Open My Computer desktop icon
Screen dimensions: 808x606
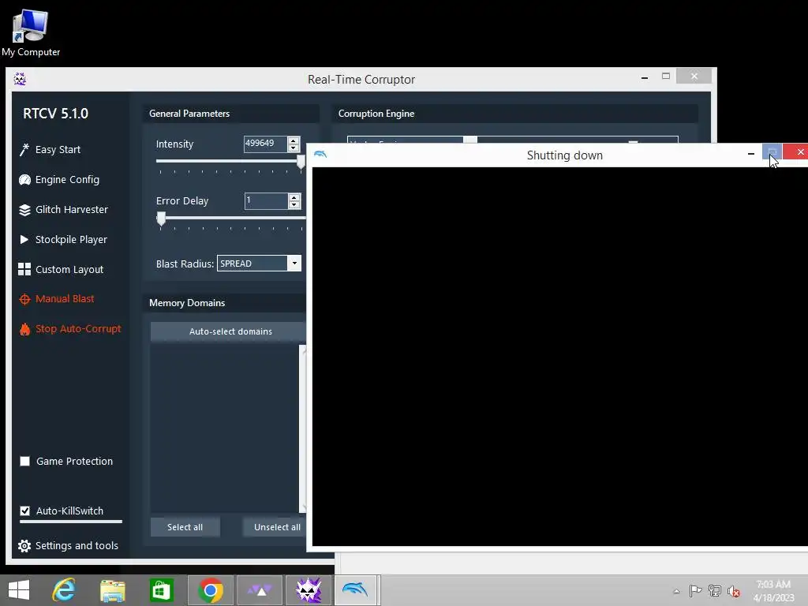pyautogui.click(x=31, y=32)
